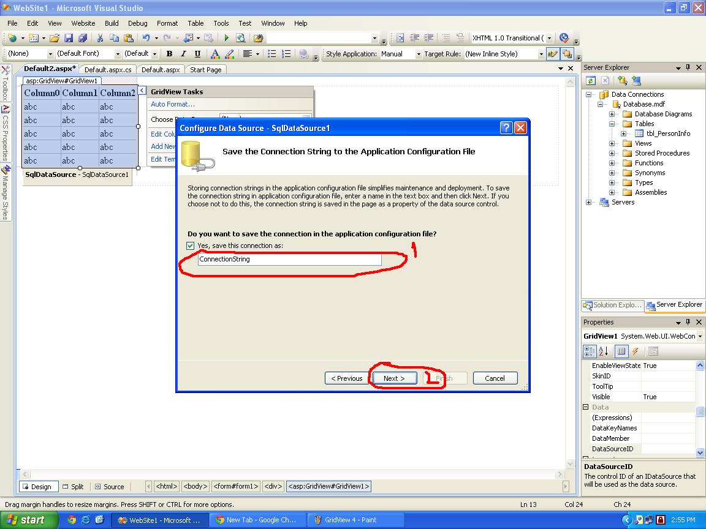Click the Events lightning bolt icon

click(636, 351)
